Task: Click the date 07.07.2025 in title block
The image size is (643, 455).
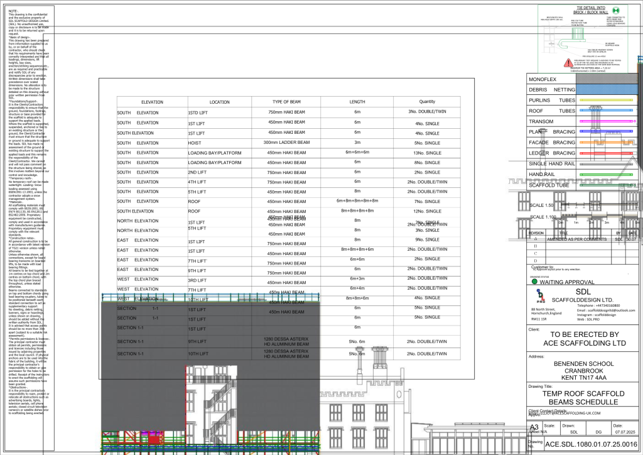Action: [x=625, y=432]
